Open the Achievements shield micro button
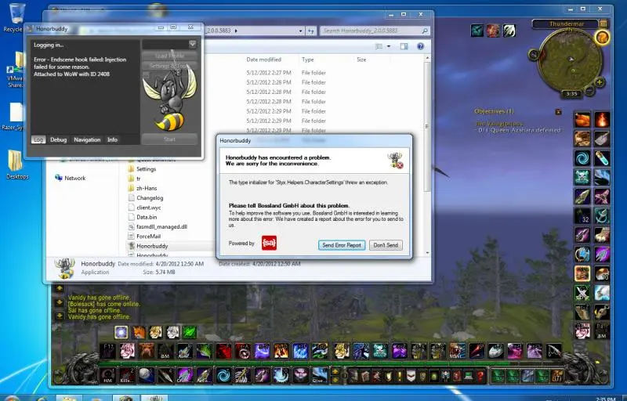The width and height of the screenshot is (627, 401). point(388,375)
